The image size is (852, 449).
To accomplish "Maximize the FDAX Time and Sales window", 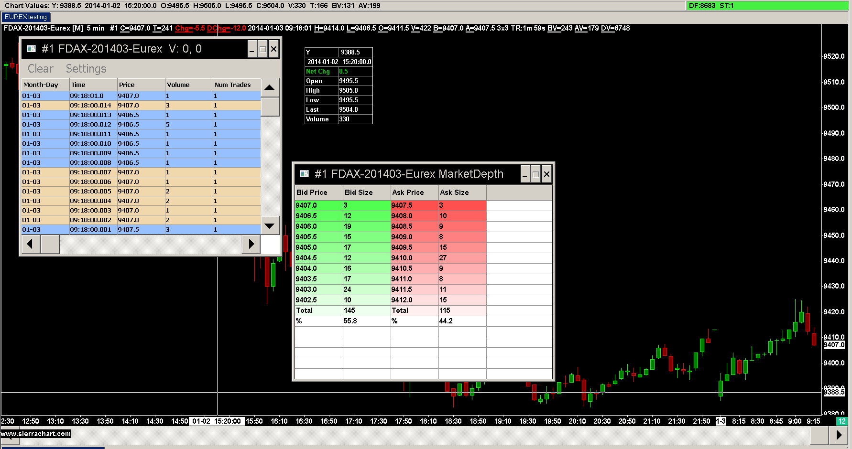I will (262, 49).
